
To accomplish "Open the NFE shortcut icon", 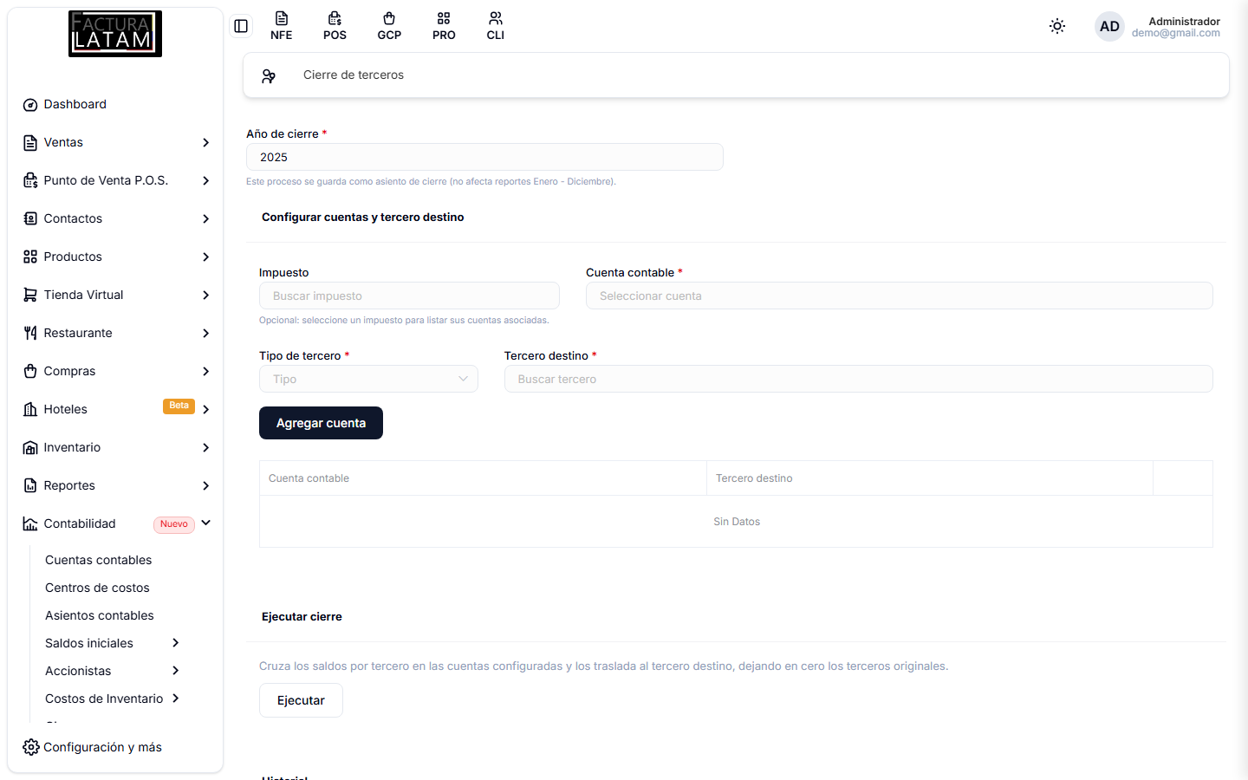I will [x=281, y=26].
